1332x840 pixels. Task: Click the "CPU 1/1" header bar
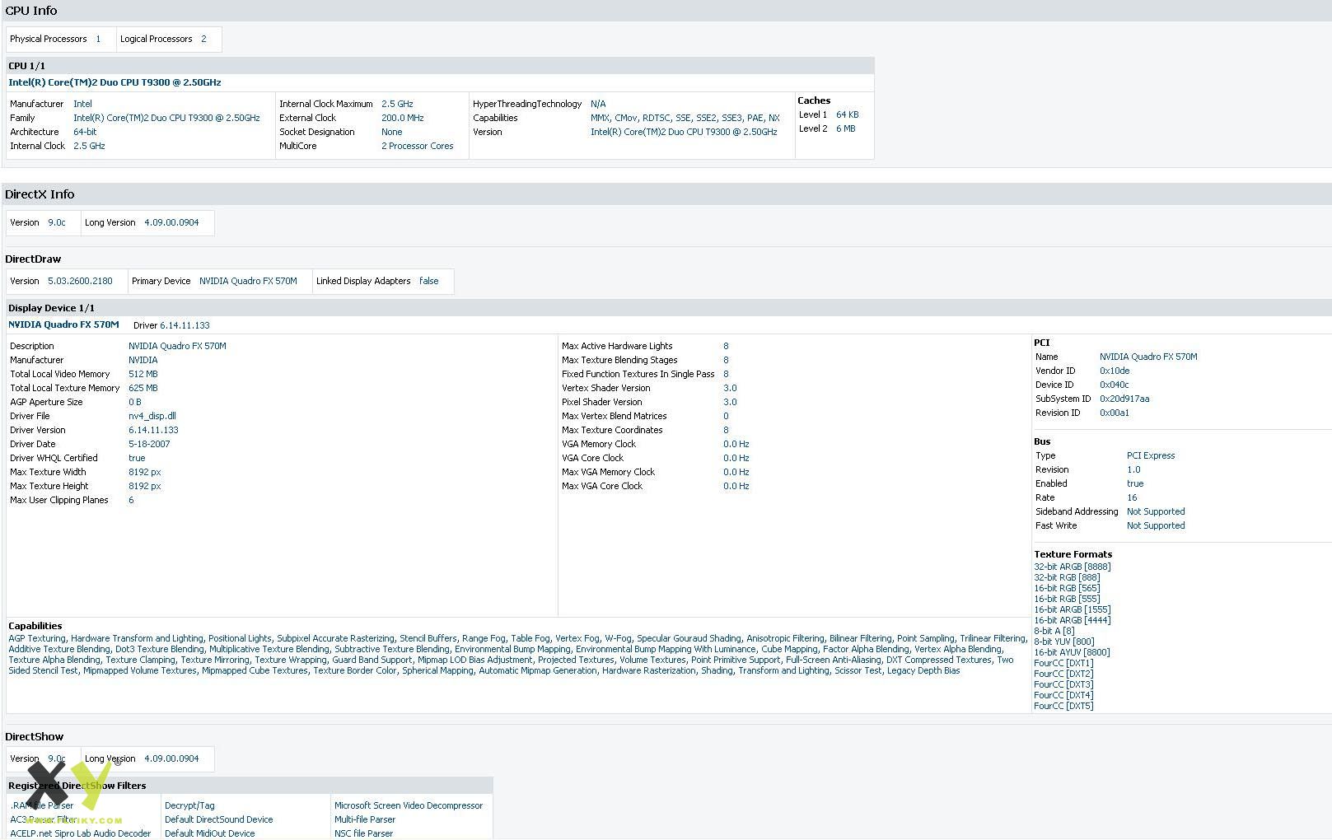pos(440,66)
